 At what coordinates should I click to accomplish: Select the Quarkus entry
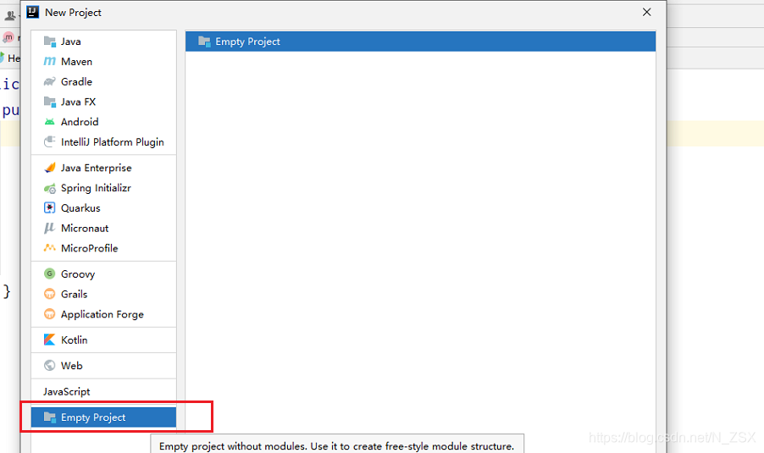point(104,208)
